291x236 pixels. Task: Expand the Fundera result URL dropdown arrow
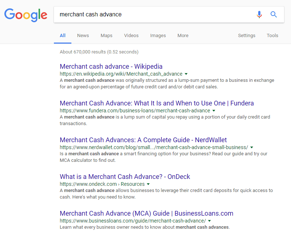214,111
